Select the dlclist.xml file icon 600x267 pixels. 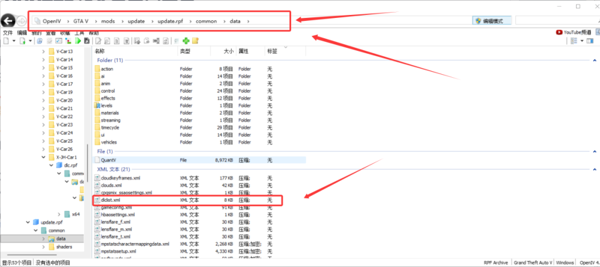[97, 200]
